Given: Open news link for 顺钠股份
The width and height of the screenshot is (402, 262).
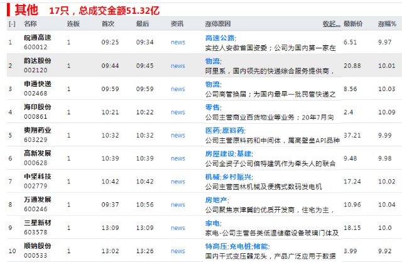Looking at the screenshot, I should pyautogui.click(x=178, y=251).
